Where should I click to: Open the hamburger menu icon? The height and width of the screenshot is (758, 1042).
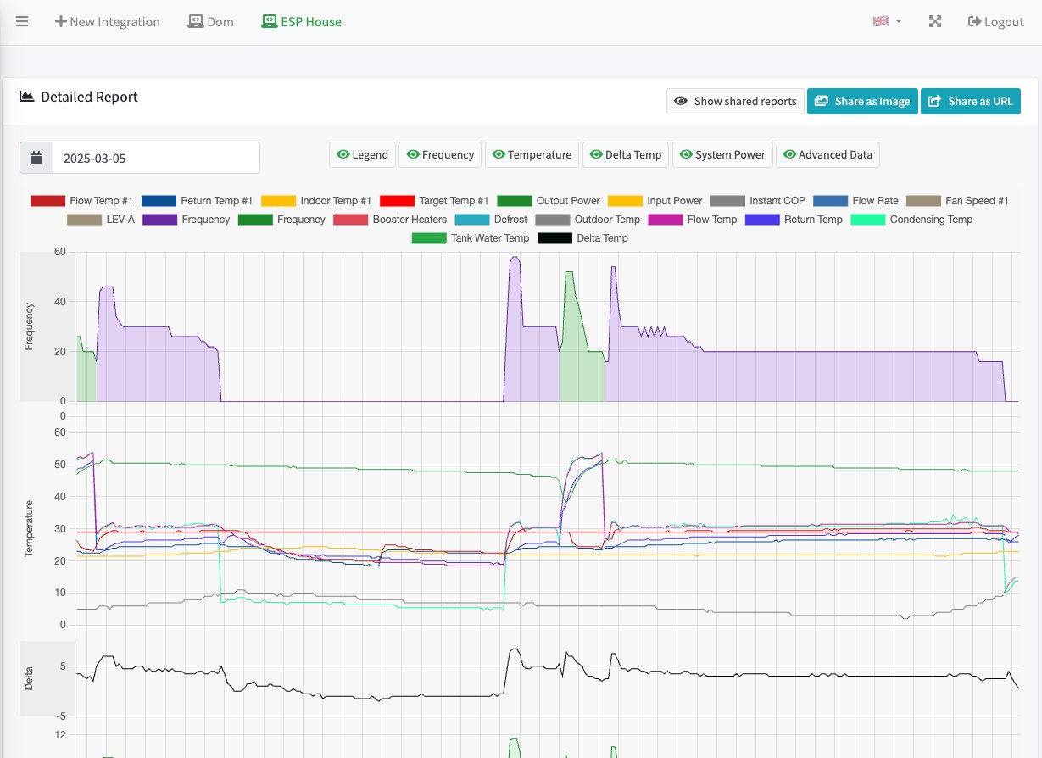tap(22, 21)
